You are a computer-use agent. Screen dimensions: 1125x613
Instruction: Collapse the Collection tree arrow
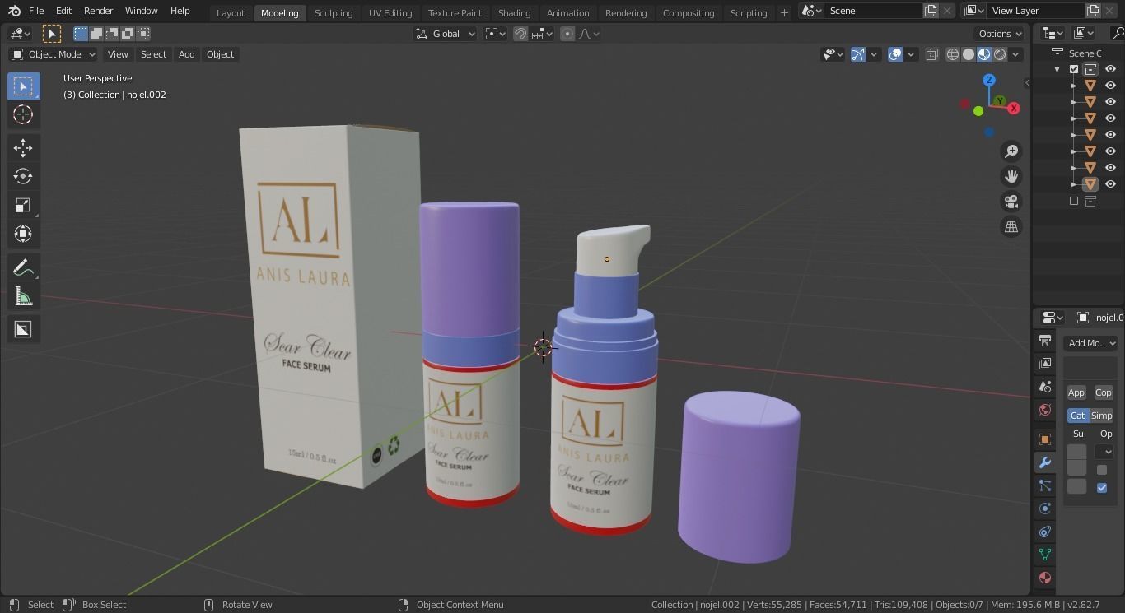[x=1057, y=69]
